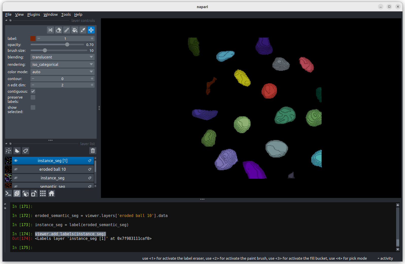Activate pan/zoom mode
Viewport: 405px width, 264px height.
pos(91,30)
